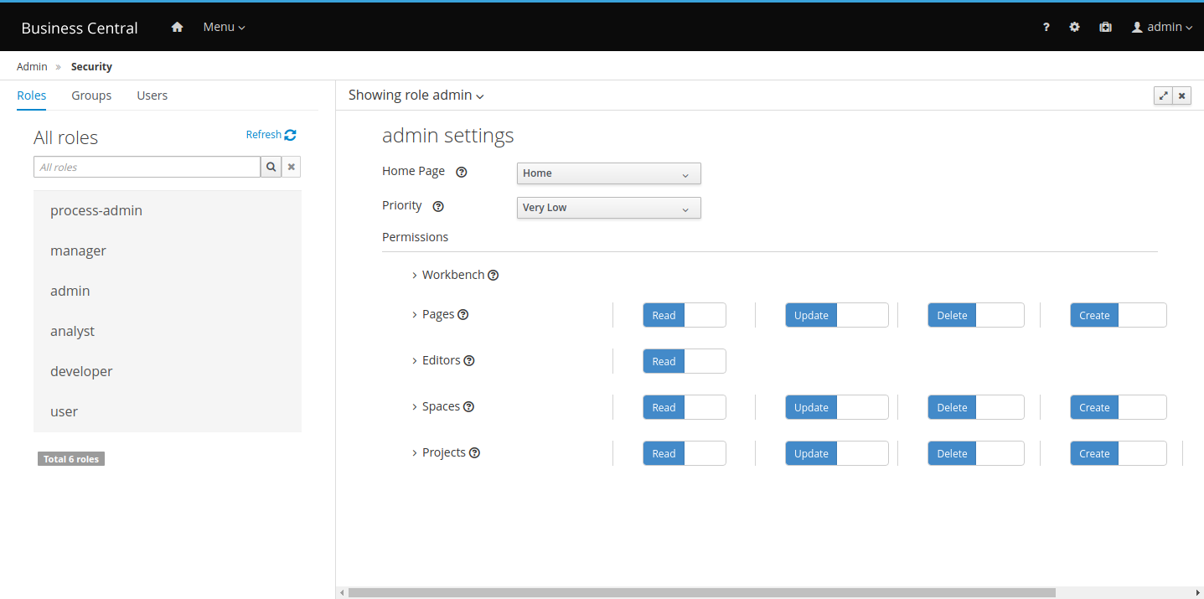Click the briefcase icon in header
The height and width of the screenshot is (599, 1204).
[1105, 27]
